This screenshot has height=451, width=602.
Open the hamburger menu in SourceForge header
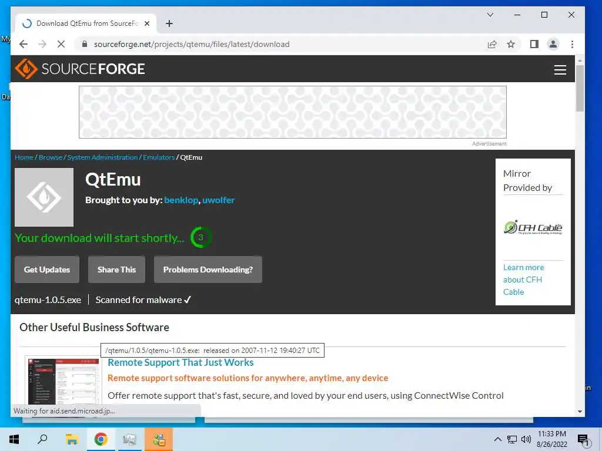tap(560, 69)
